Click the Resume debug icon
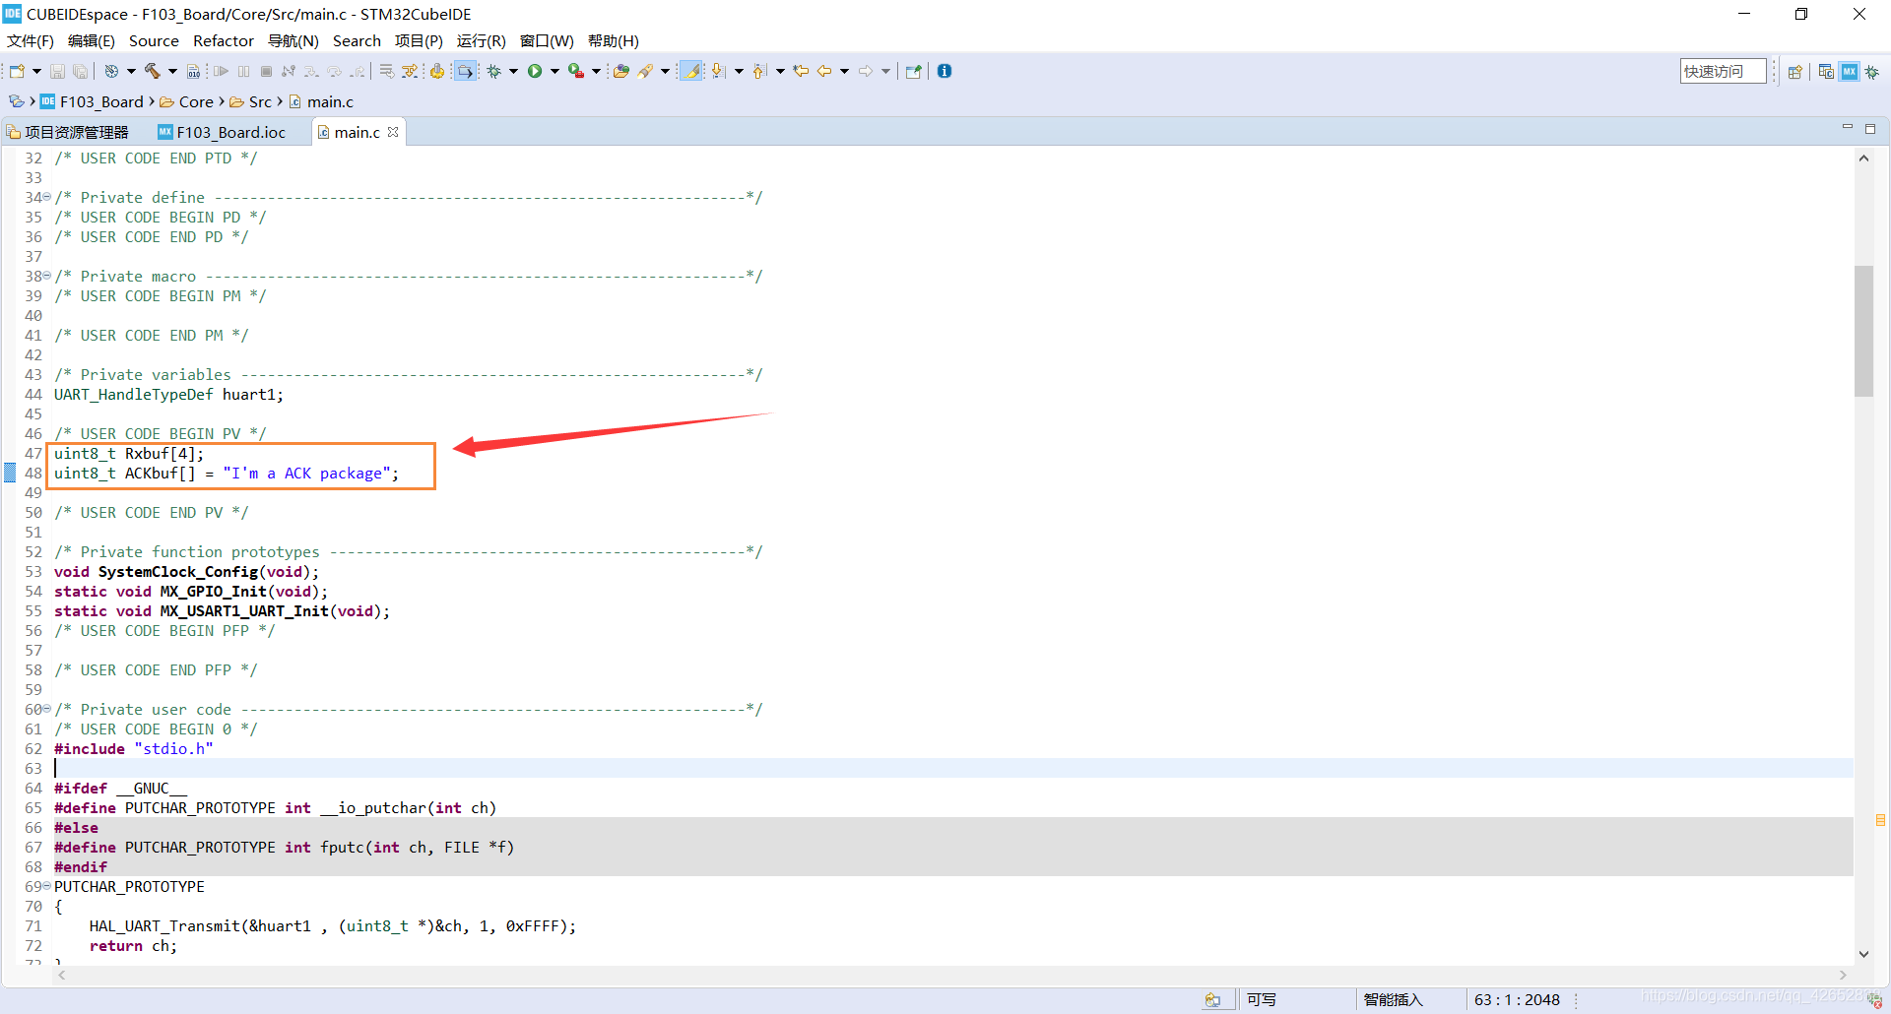The image size is (1891, 1014). tap(221, 71)
